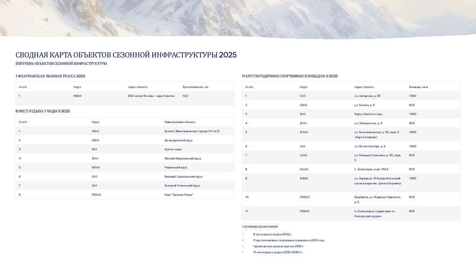476x267 pixels.
Task: Click 'Адрес объекта' header in ski track table
Action: coord(138,87)
